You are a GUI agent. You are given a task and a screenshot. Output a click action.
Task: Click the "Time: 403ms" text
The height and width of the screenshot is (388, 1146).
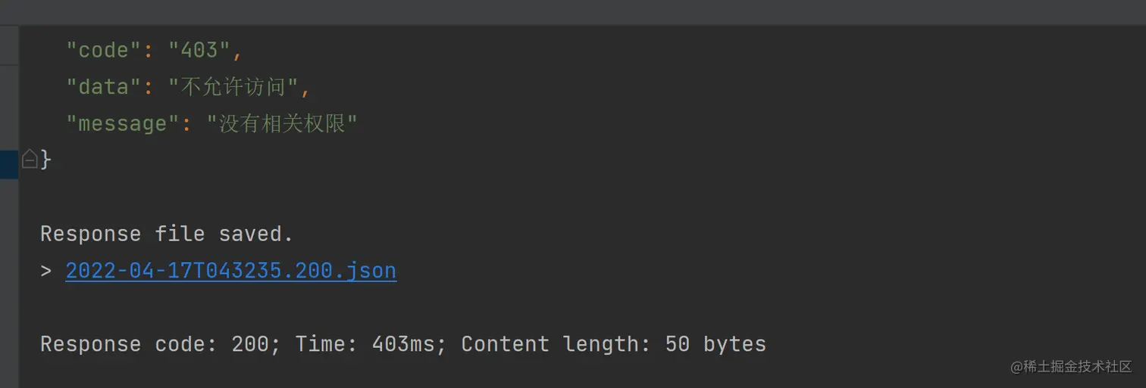click(365, 344)
